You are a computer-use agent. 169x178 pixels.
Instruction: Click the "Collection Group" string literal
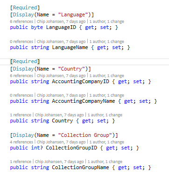tap(85, 135)
